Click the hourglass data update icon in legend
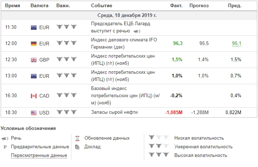The image size is (258, 167). click(x=77, y=138)
